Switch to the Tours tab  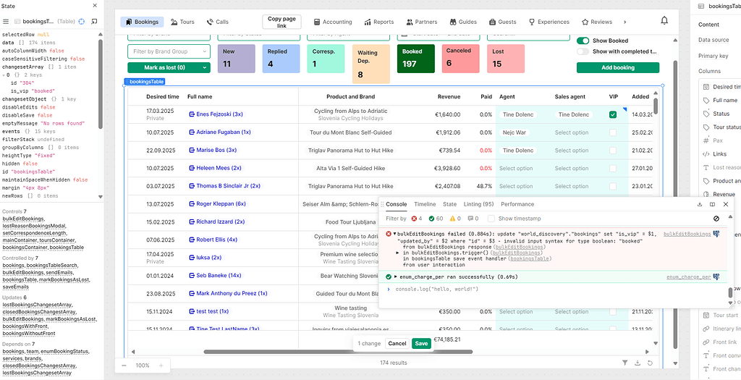pyautogui.click(x=182, y=22)
